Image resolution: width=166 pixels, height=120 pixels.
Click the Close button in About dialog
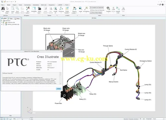pos(59,89)
